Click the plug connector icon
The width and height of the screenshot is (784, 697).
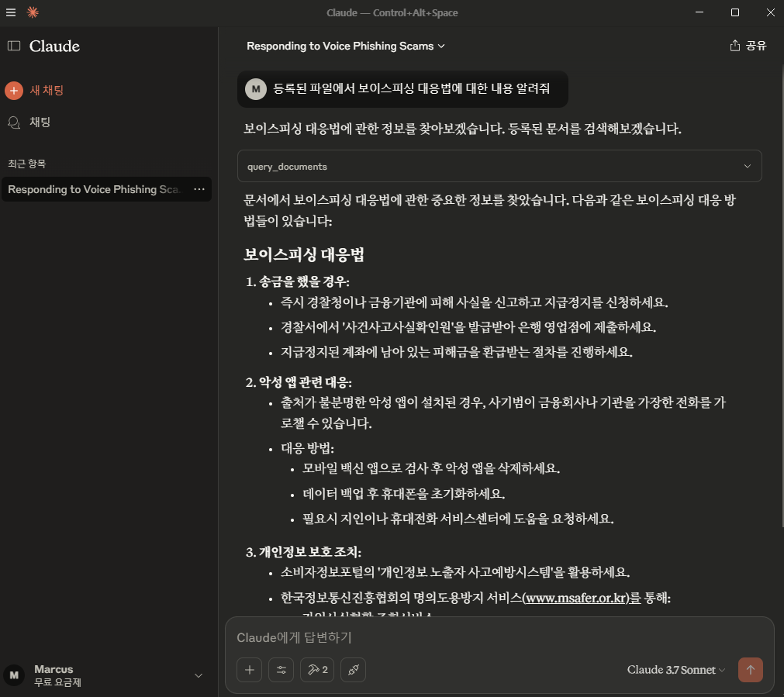pyautogui.click(x=353, y=670)
